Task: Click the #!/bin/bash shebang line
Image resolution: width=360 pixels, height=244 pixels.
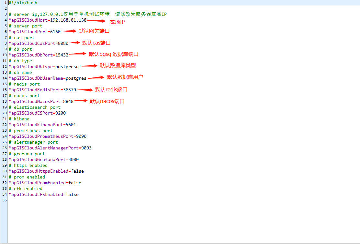Action: point(23,3)
